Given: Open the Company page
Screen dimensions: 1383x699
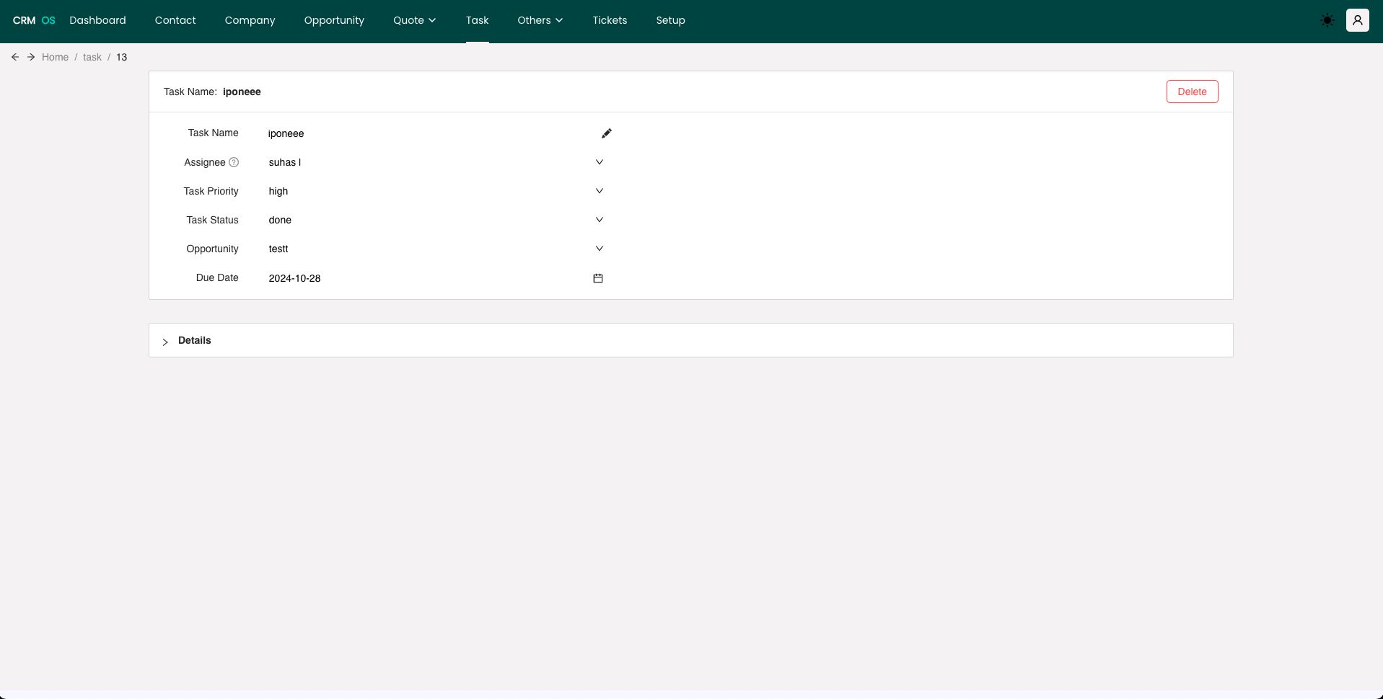Looking at the screenshot, I should coord(250,20).
